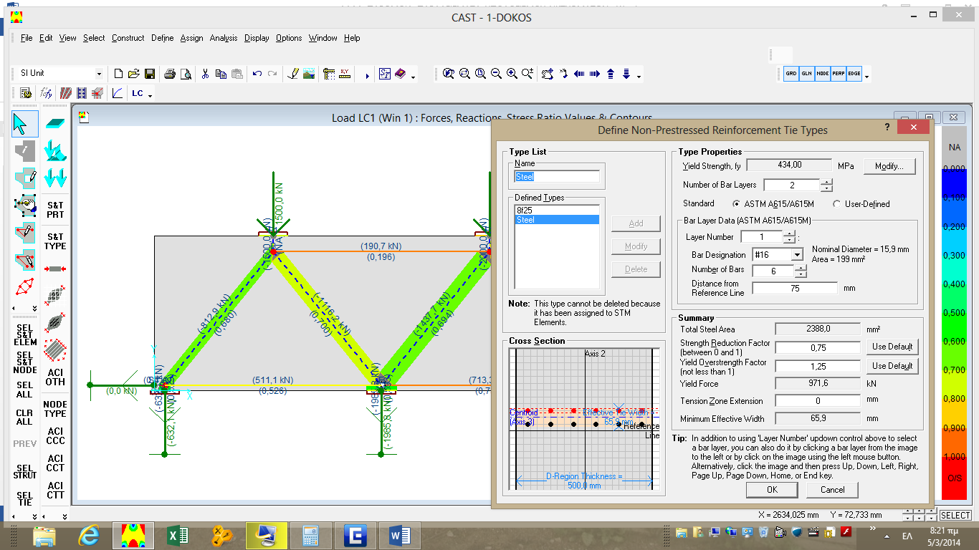This screenshot has width=979, height=550.
Task: Click the Copy icon in toolbar
Action: 221,74
